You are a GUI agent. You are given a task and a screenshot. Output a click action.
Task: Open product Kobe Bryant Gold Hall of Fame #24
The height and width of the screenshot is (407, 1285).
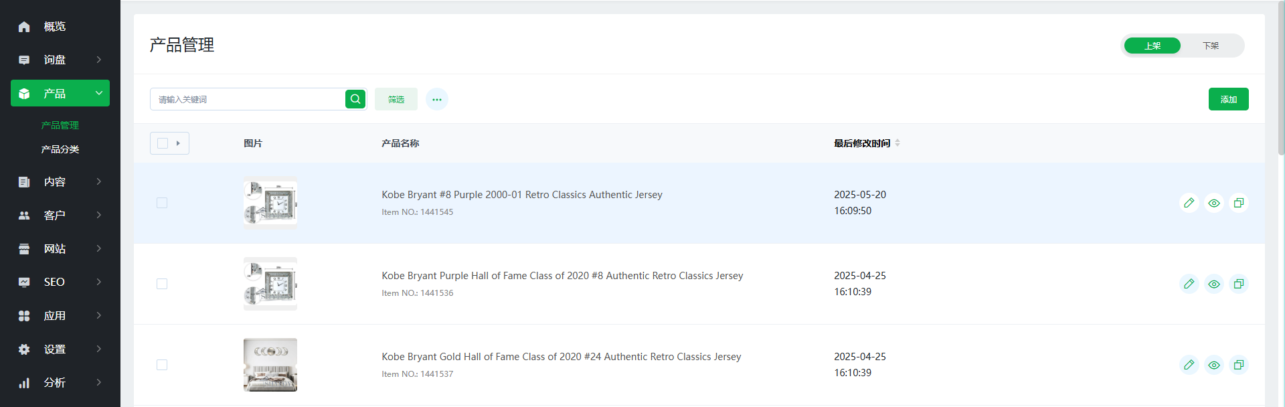[562, 357]
